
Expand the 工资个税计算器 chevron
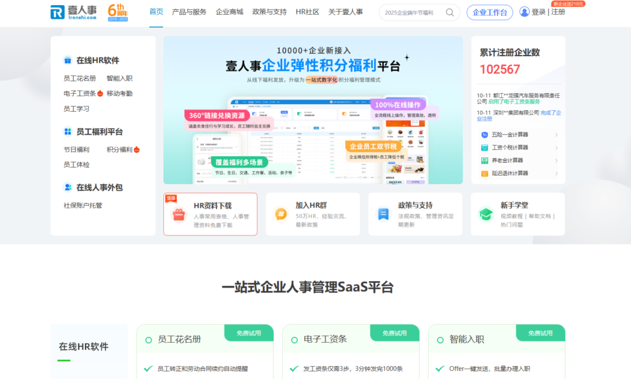pyautogui.click(x=556, y=147)
